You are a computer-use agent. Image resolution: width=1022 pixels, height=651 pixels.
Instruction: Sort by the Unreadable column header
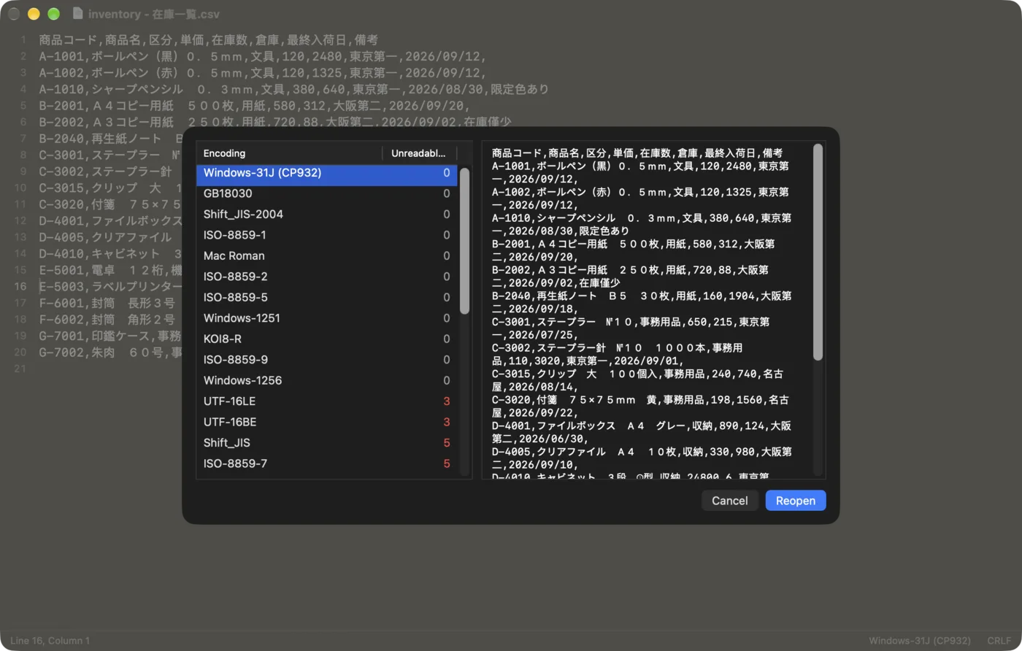420,153
